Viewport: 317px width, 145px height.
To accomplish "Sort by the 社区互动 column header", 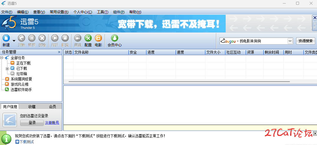I will (235, 52).
